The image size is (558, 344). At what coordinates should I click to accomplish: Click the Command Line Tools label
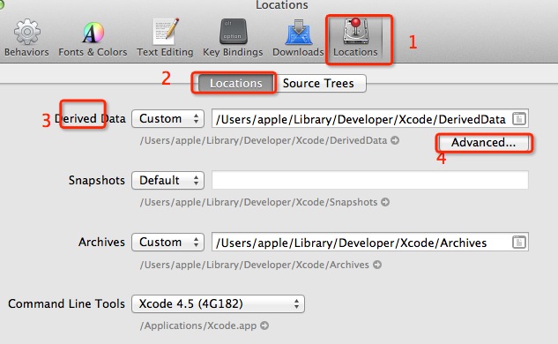[x=66, y=303]
